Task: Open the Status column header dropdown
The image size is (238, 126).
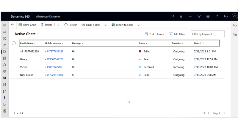Action: coord(143,43)
